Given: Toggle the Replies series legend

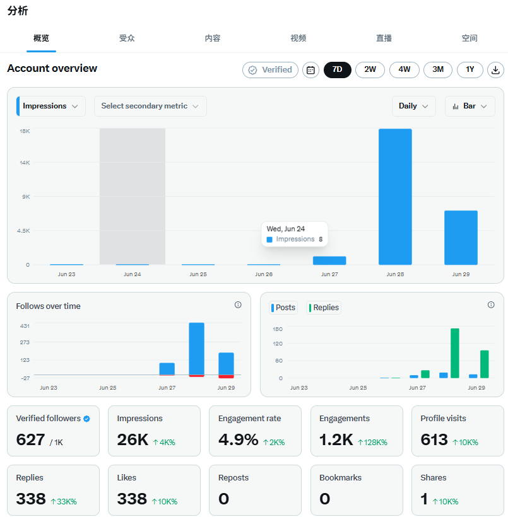Looking at the screenshot, I should 324,308.
